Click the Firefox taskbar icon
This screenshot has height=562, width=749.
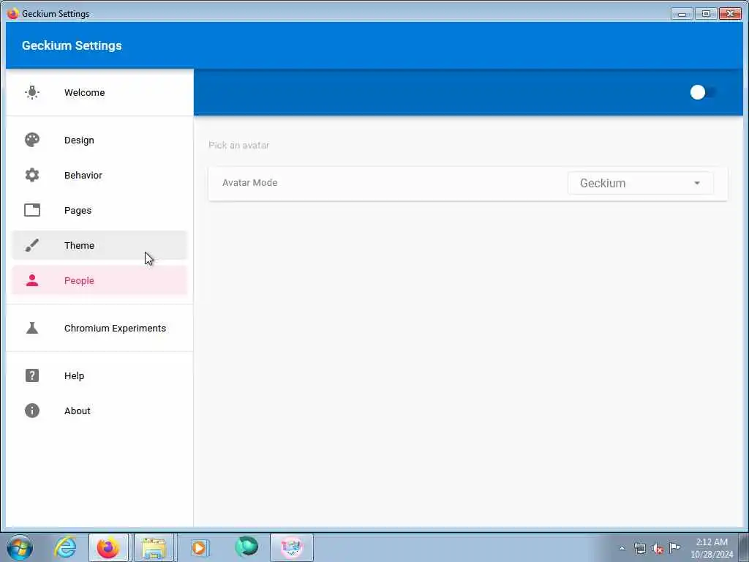(108, 547)
